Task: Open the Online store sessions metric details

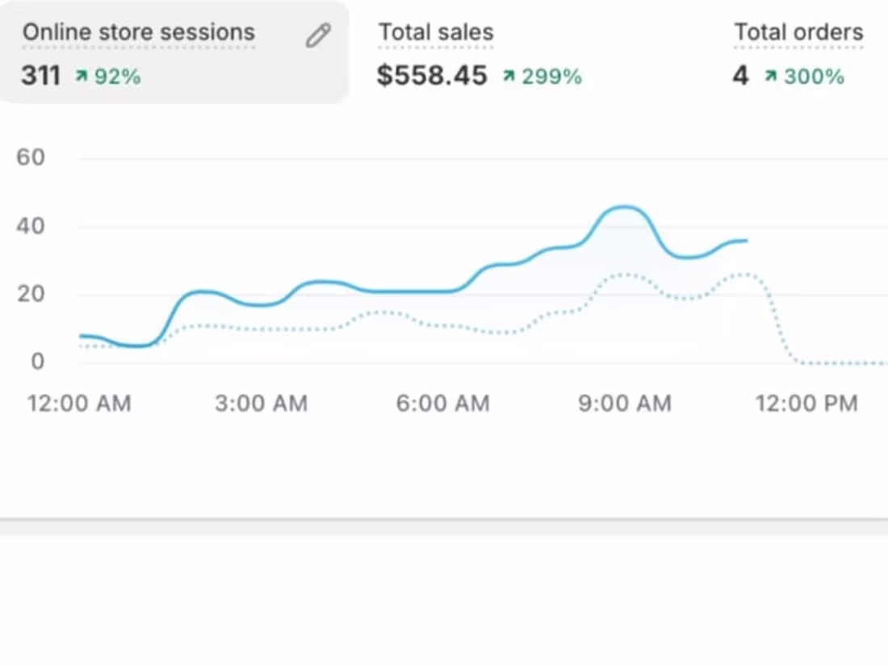Action: coord(138,32)
